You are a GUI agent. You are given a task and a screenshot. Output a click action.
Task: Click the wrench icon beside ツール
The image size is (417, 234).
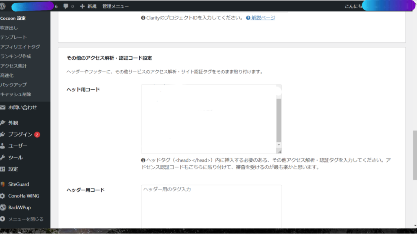[3, 158]
